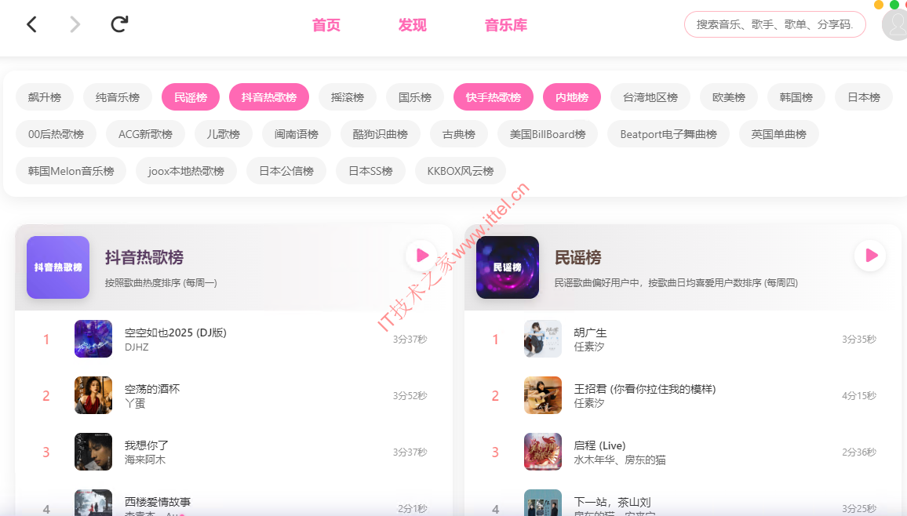
Task: Enable the KKBOX风云榜 chip
Action: 461,171
